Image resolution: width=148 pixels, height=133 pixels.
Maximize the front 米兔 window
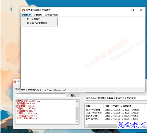[x=133, y=10]
